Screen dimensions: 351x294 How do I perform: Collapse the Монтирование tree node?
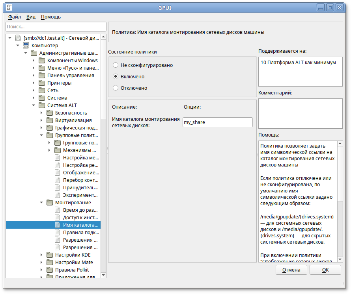point(41,203)
